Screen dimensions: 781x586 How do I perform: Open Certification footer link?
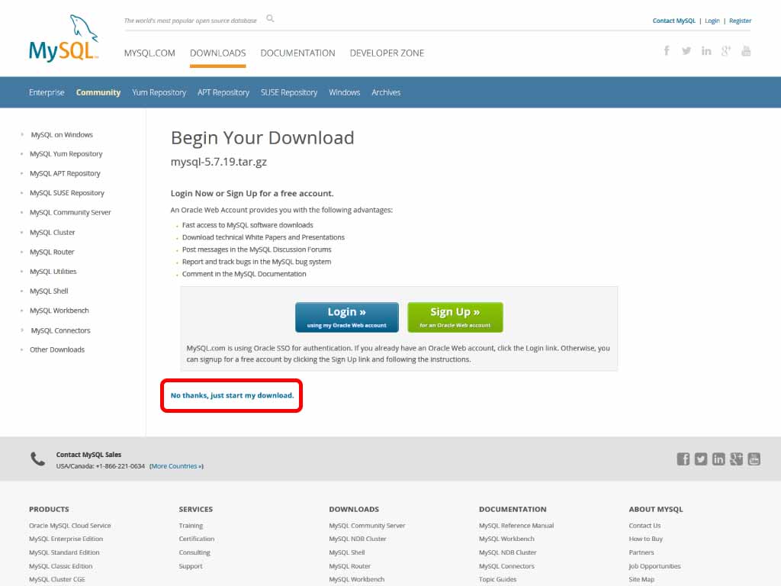[x=197, y=539]
